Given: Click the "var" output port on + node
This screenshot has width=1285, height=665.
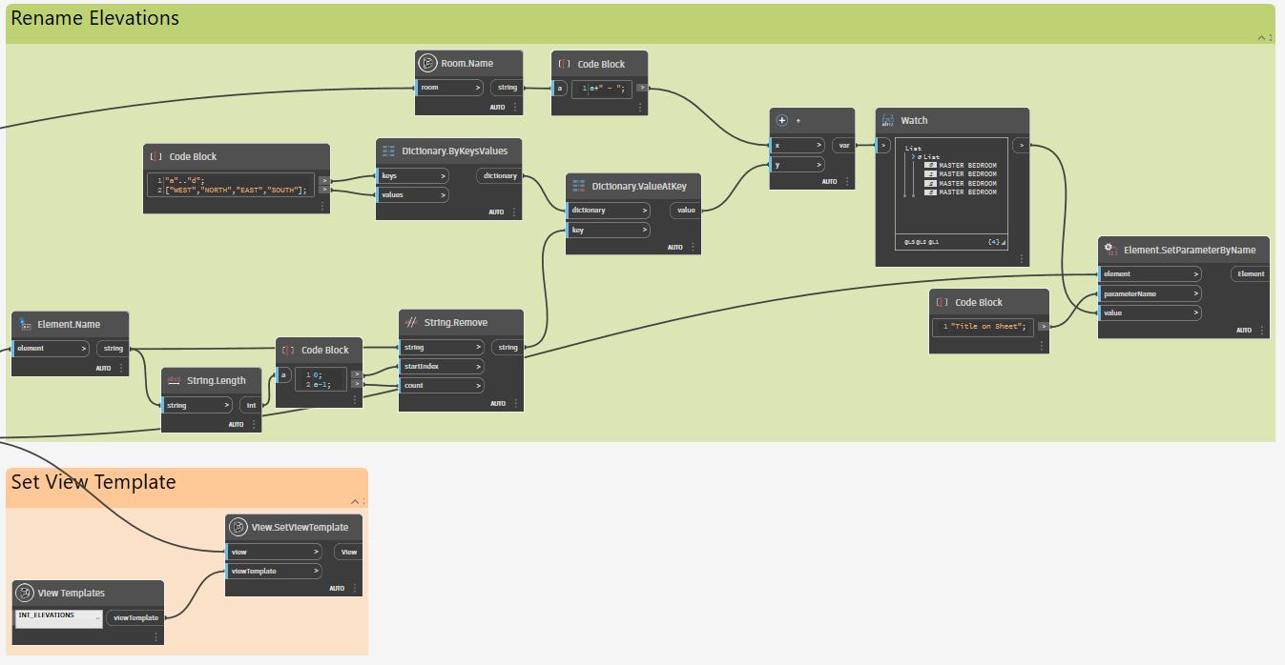Looking at the screenshot, I should [844, 145].
